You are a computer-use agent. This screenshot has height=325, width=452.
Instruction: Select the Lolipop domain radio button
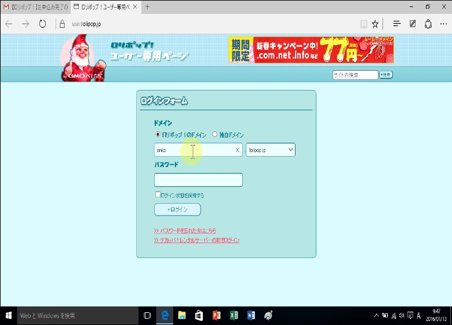(x=158, y=134)
